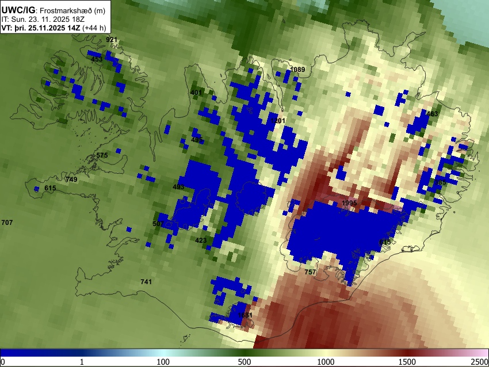Viewport: 489px width, 367px height.
Task: Click the map value 453
Action: [x=97, y=59]
